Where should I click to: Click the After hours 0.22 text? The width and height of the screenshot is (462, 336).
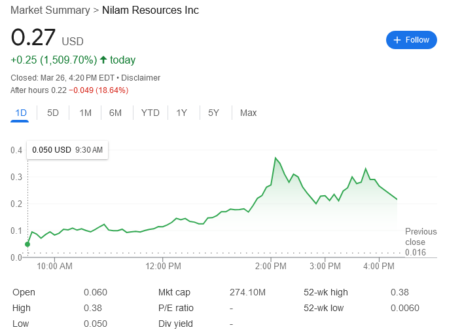coord(39,90)
